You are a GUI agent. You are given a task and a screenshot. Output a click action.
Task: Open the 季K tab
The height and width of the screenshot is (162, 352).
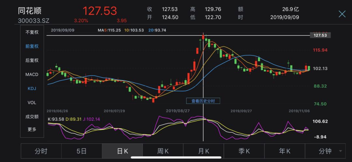point(244,151)
